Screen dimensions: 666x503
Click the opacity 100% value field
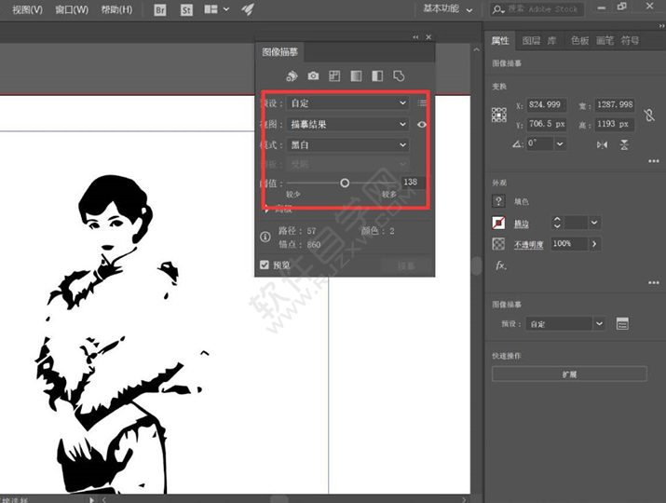[x=569, y=244]
